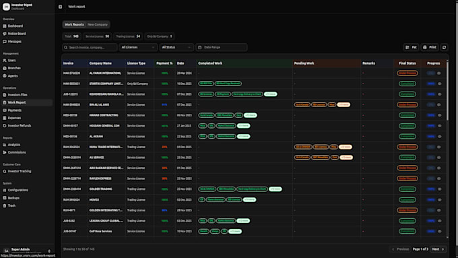
Task: View details eye icon for GOLDER TRADING row
Action: [439, 189]
